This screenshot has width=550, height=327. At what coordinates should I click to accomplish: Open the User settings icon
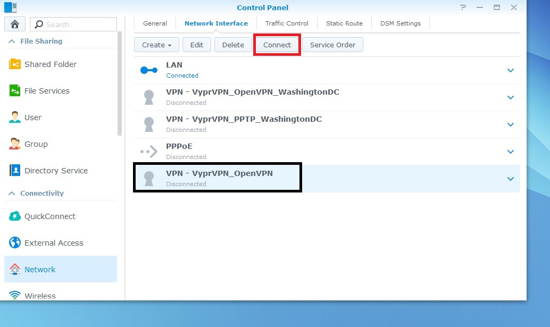(x=14, y=117)
